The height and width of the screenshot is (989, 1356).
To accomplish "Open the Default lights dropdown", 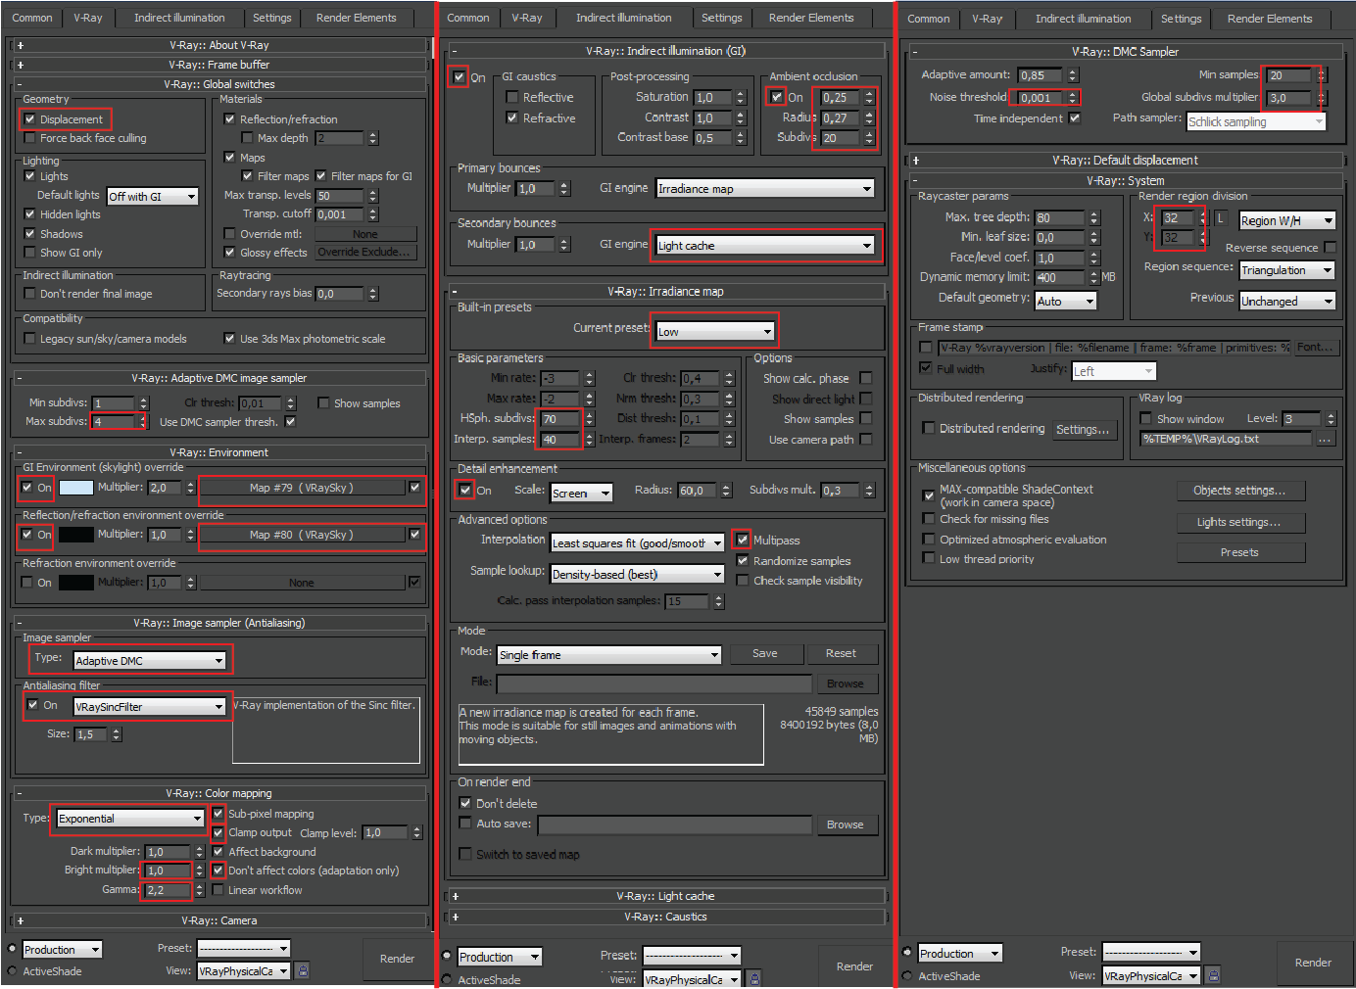I will pyautogui.click(x=152, y=197).
